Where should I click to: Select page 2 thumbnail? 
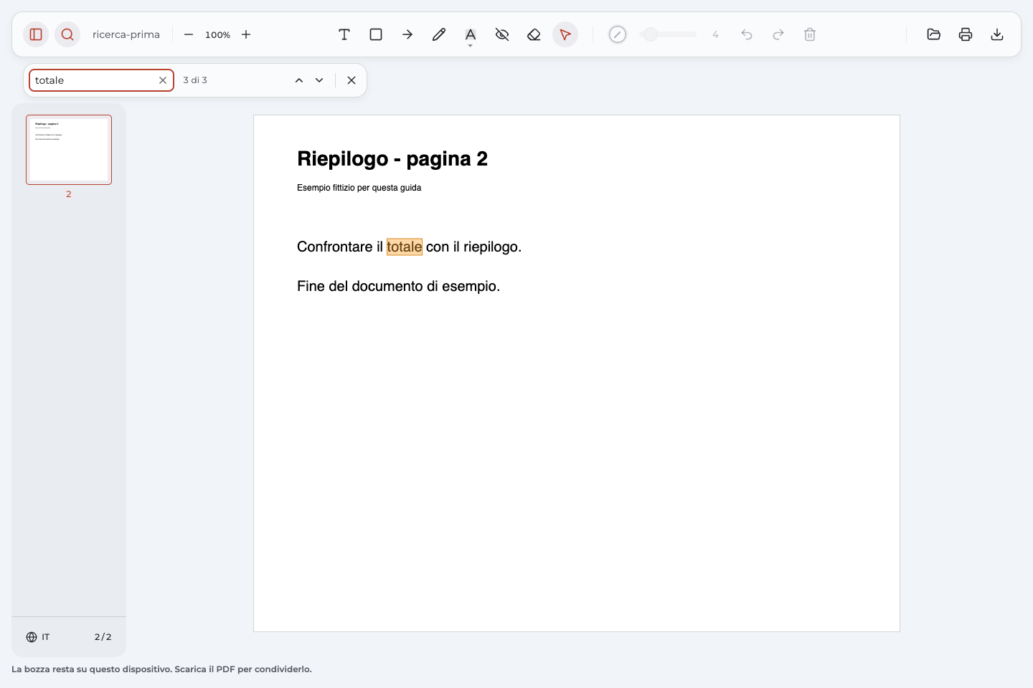pyautogui.click(x=69, y=150)
